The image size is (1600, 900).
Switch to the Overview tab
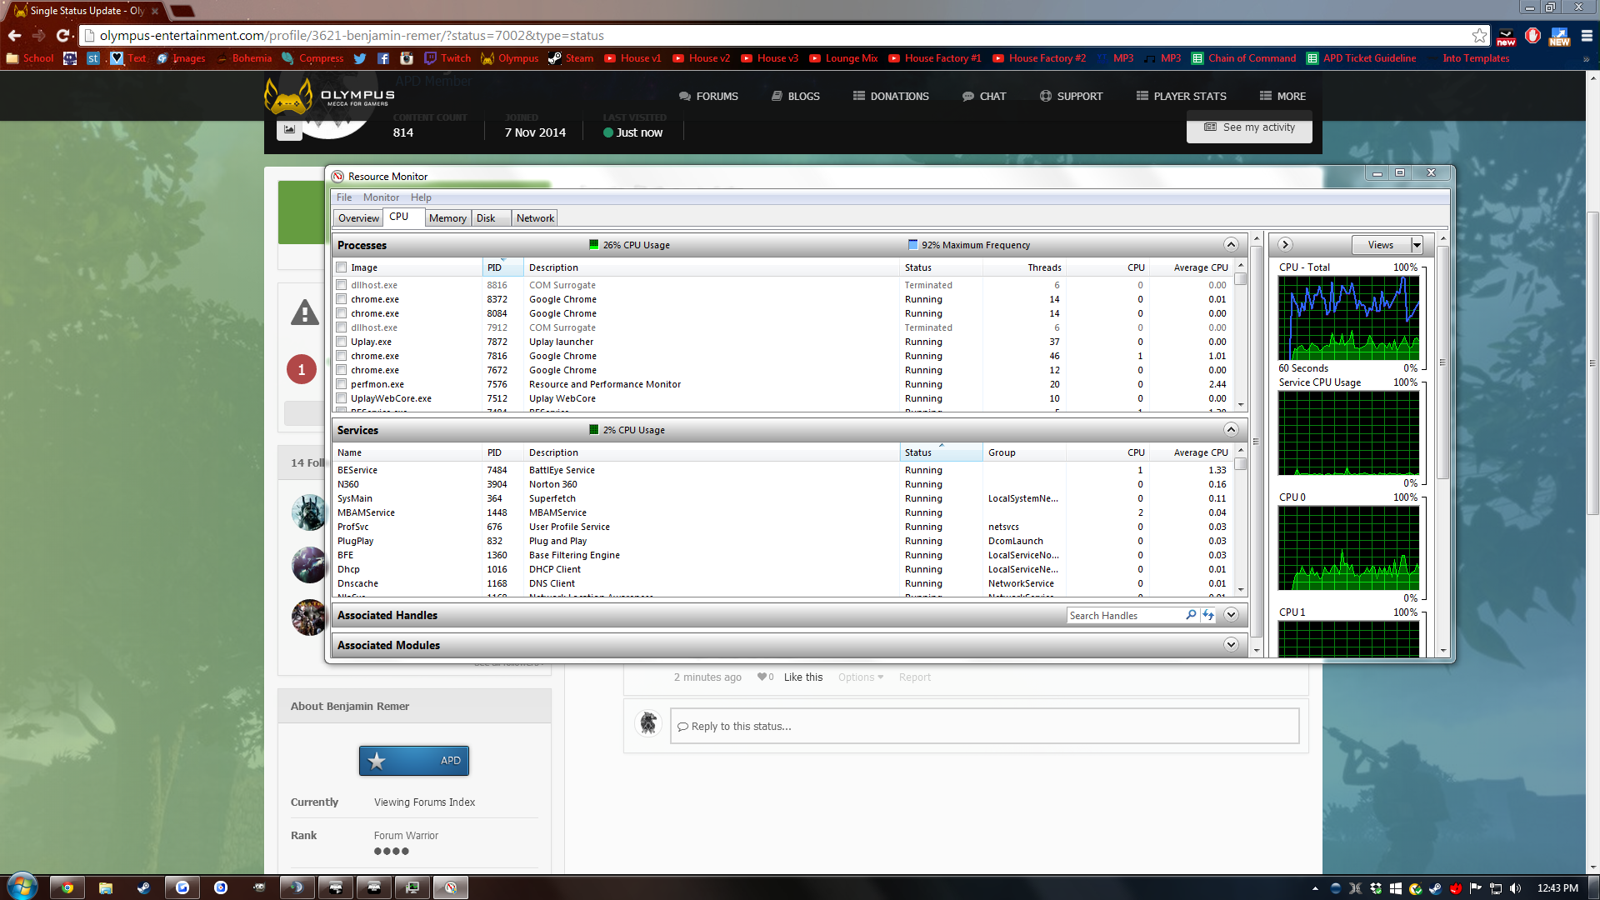[x=358, y=218]
